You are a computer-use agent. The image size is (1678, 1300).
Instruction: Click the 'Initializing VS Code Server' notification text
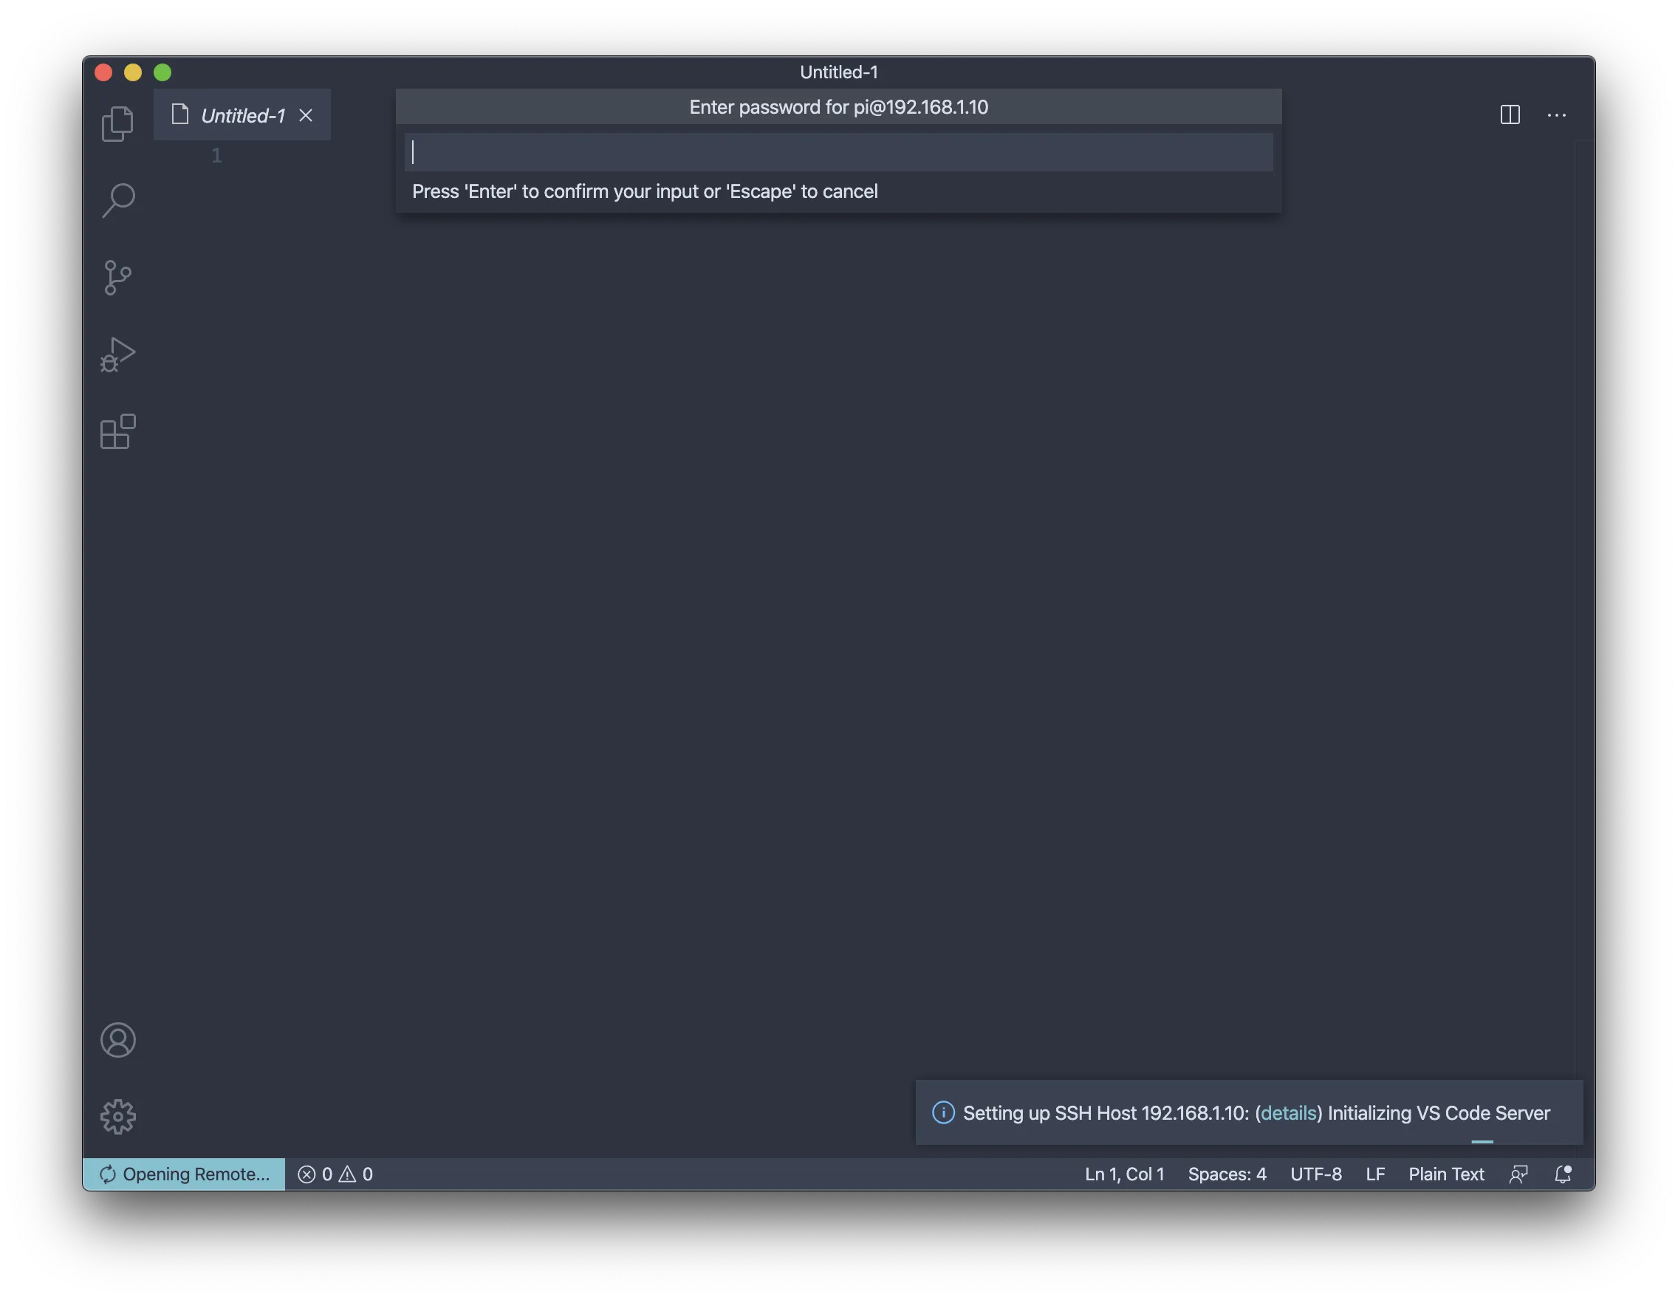tap(1438, 1112)
